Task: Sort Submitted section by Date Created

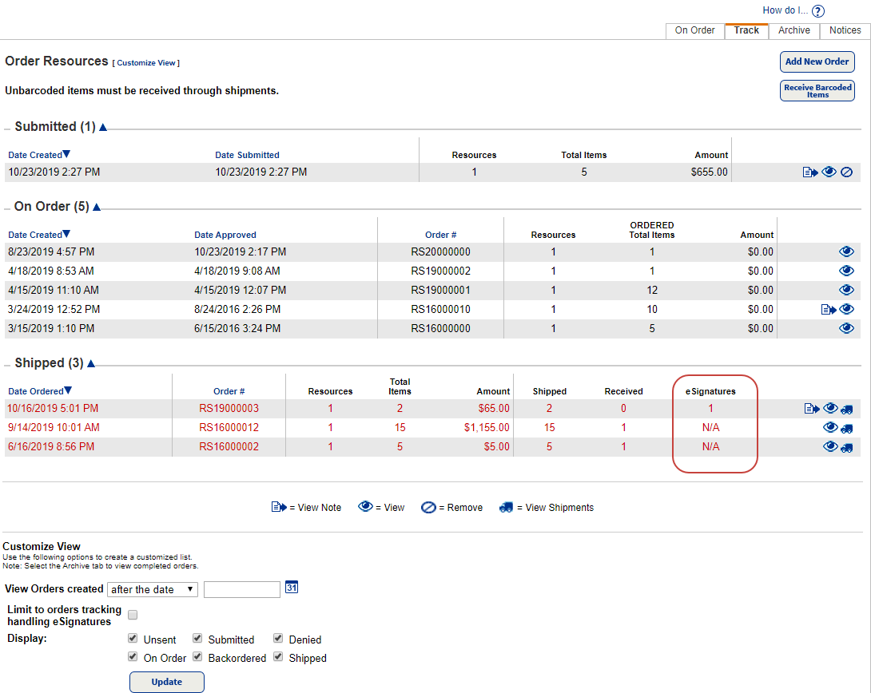Action: [x=39, y=155]
